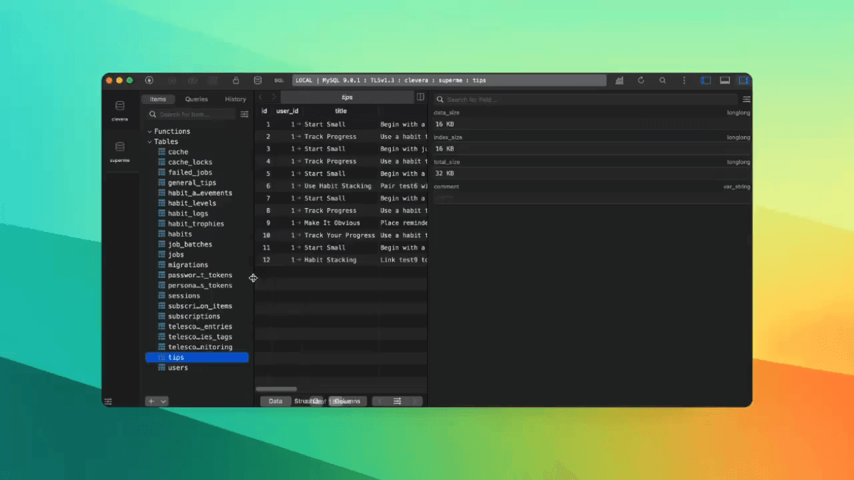Click the toolbar search magnifier icon
The image size is (854, 480).
[663, 80]
